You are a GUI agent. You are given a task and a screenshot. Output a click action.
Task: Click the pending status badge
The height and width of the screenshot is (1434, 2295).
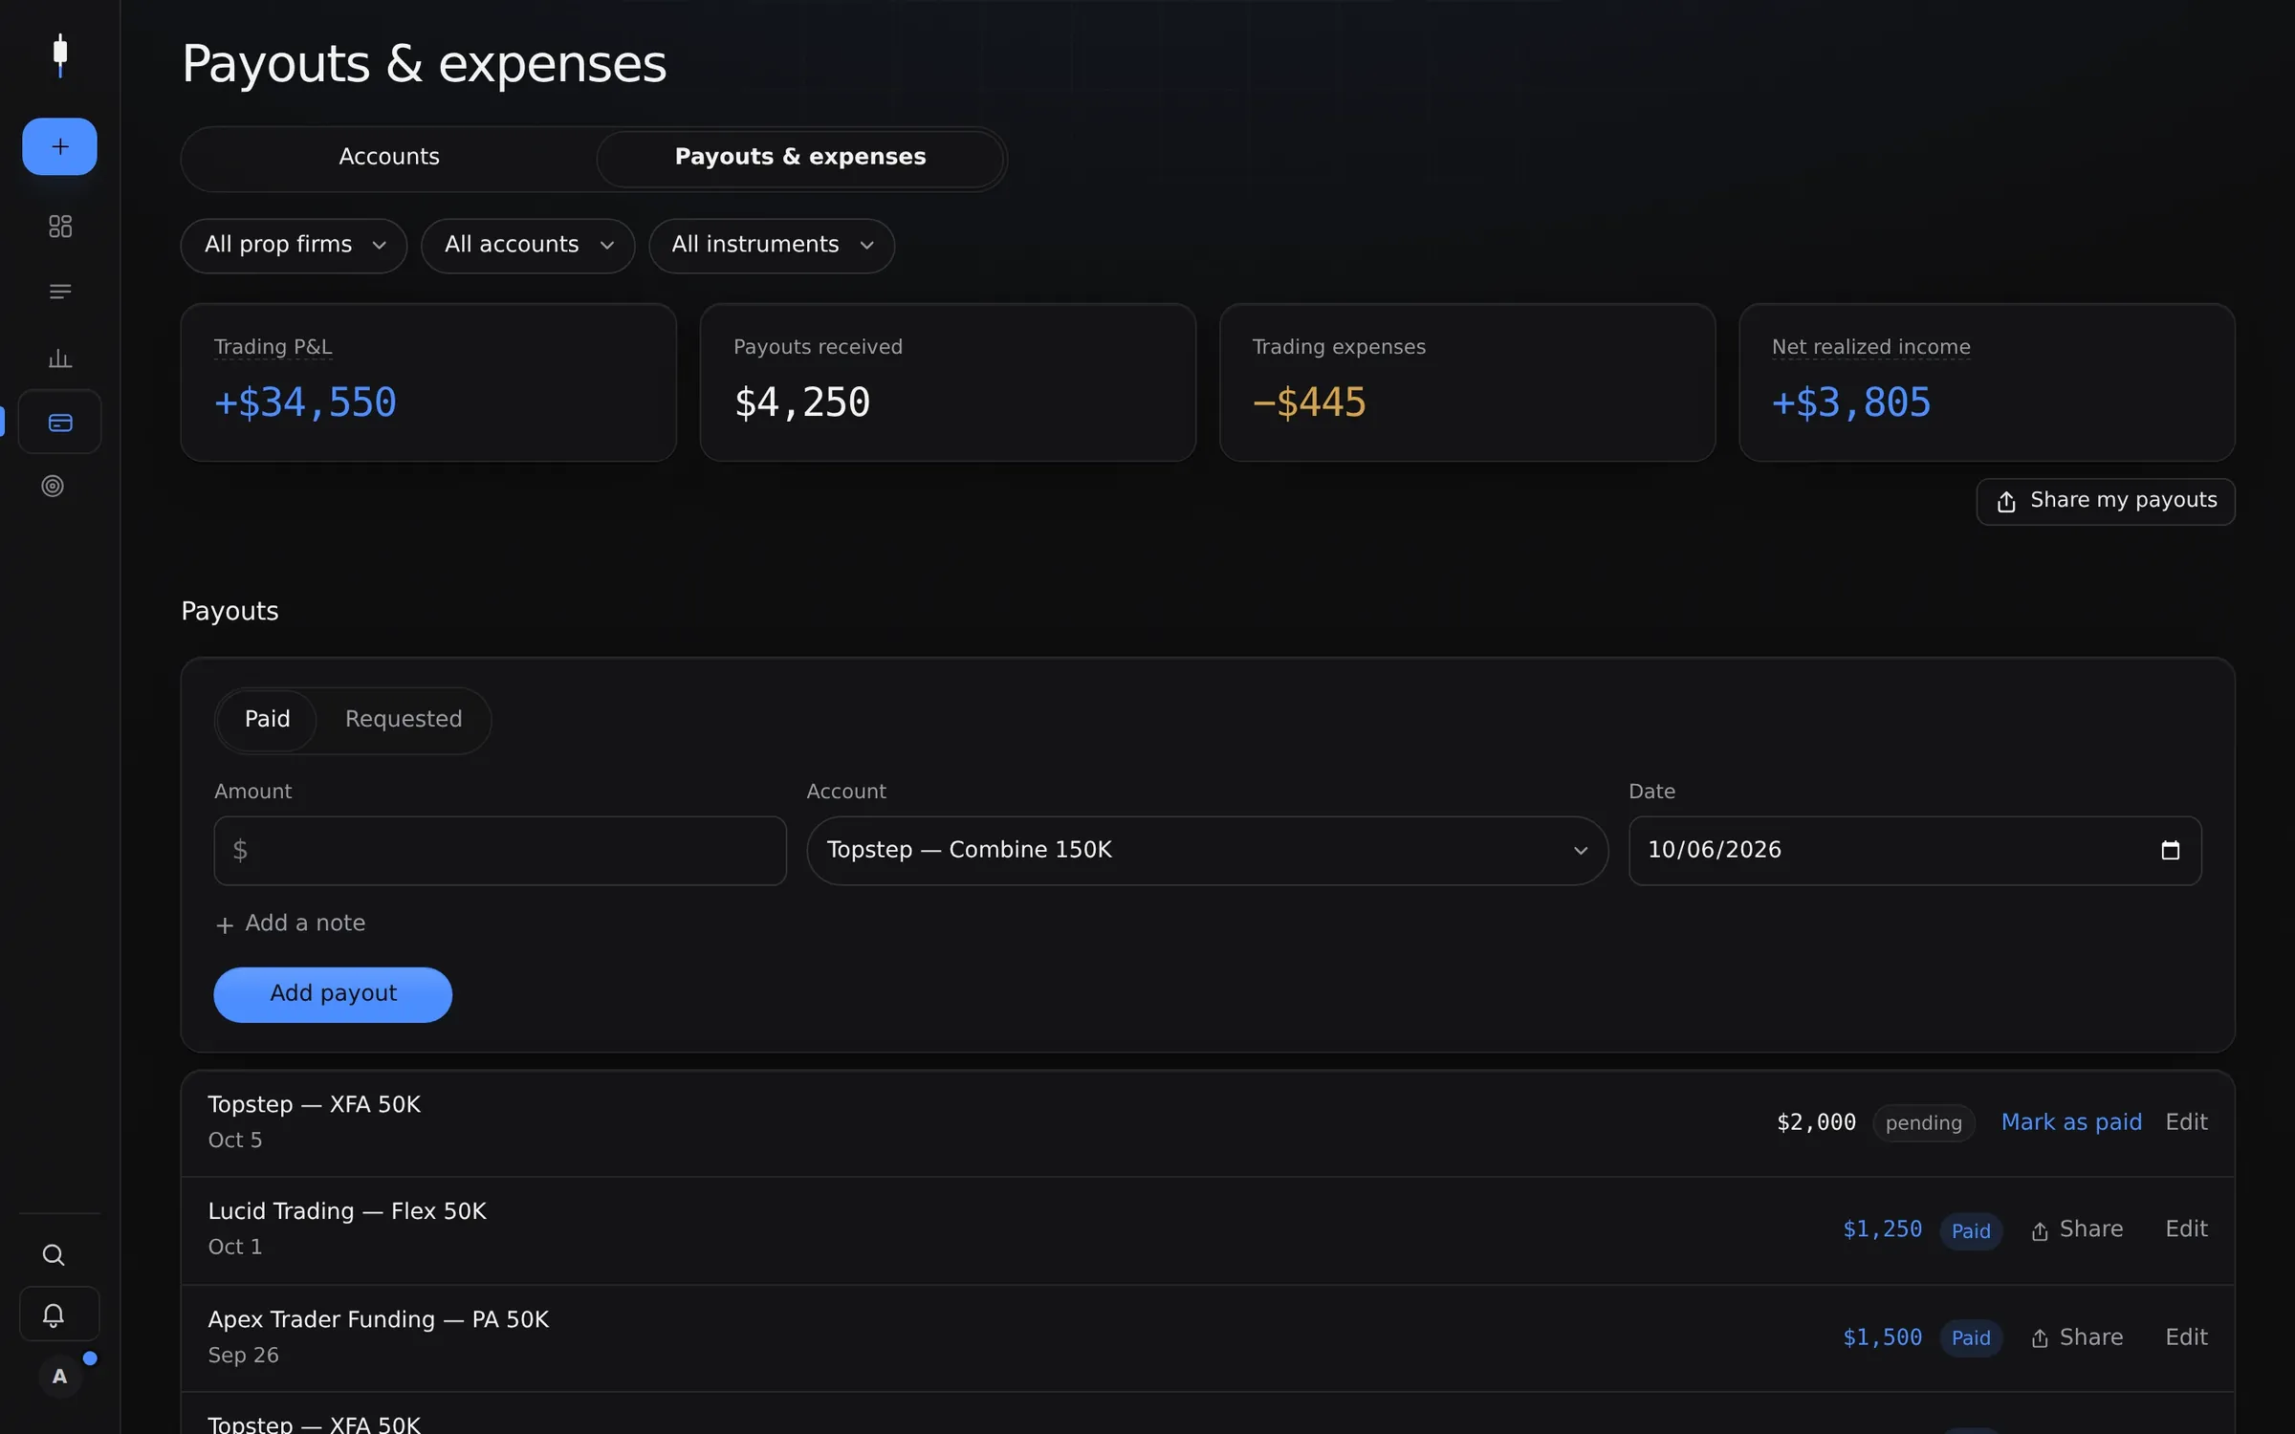1923,1123
